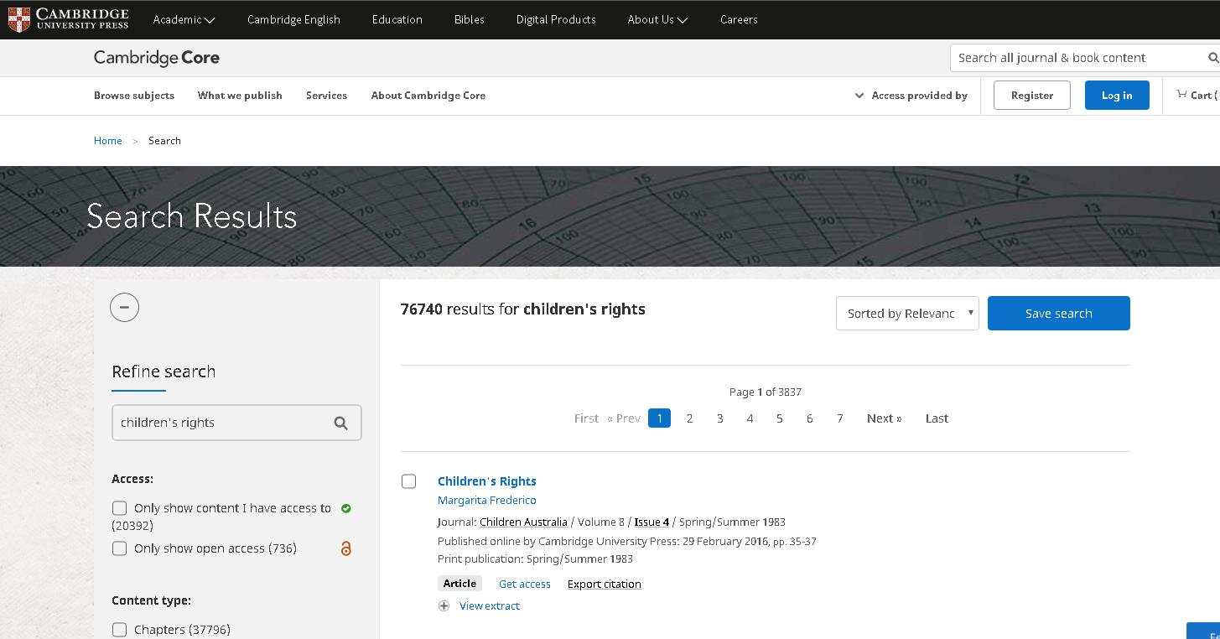The height and width of the screenshot is (639, 1220).
Task: Select the Children's Rights result checkbox
Action: point(408,481)
